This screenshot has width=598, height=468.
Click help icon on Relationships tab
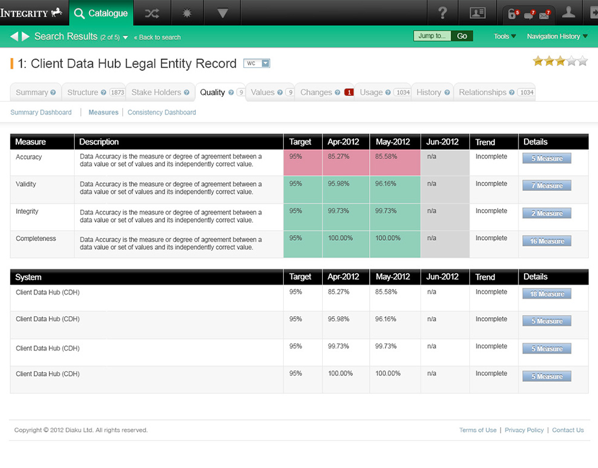pyautogui.click(x=512, y=92)
